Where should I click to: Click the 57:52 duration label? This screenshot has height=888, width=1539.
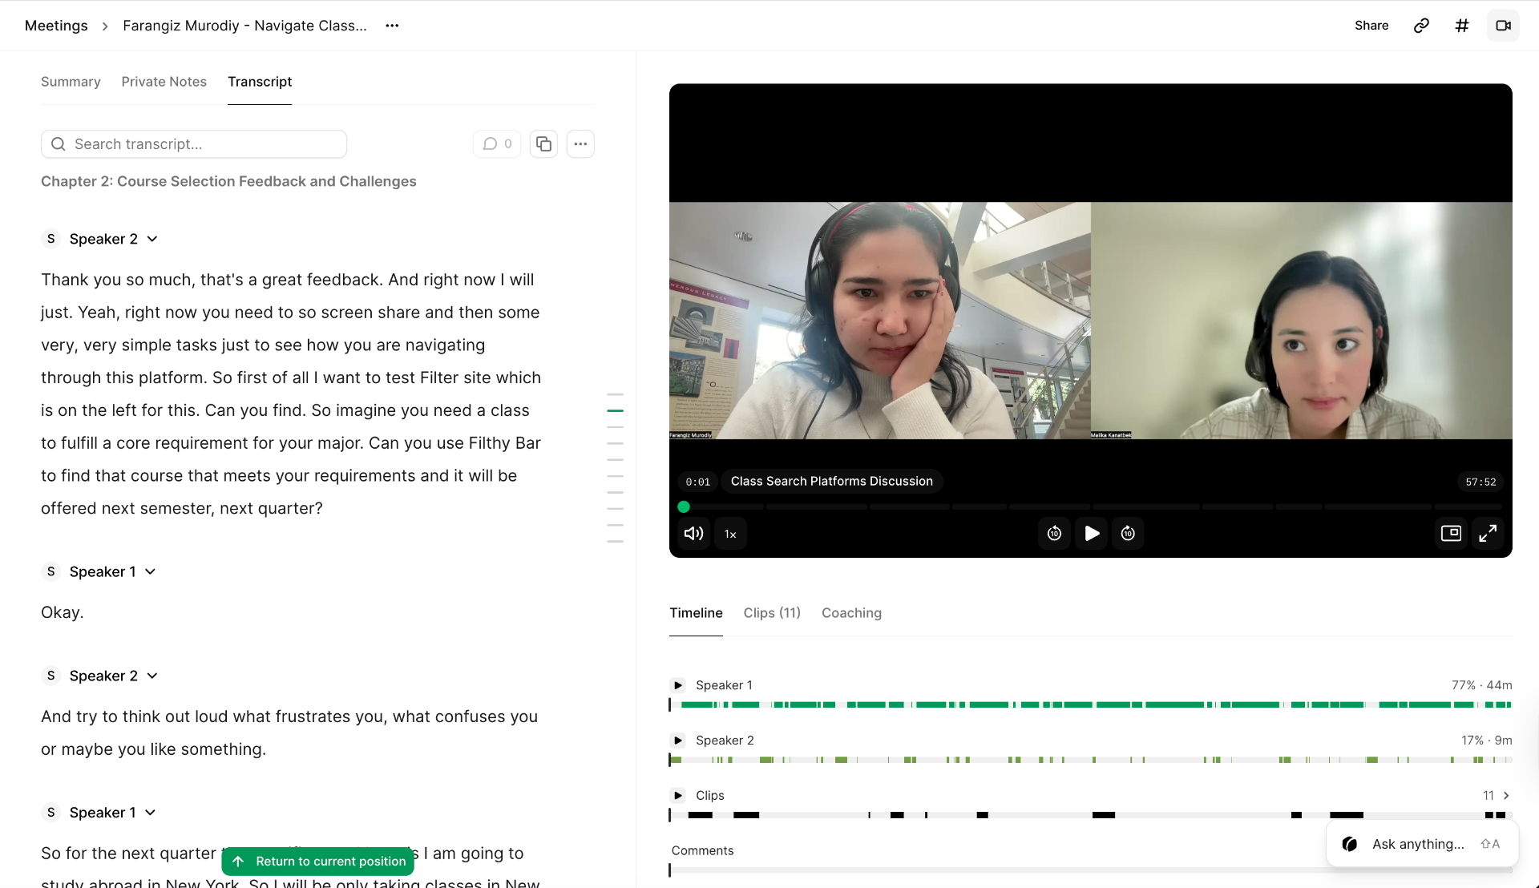[1480, 482]
